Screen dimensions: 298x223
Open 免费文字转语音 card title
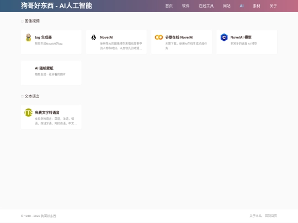click(47, 112)
